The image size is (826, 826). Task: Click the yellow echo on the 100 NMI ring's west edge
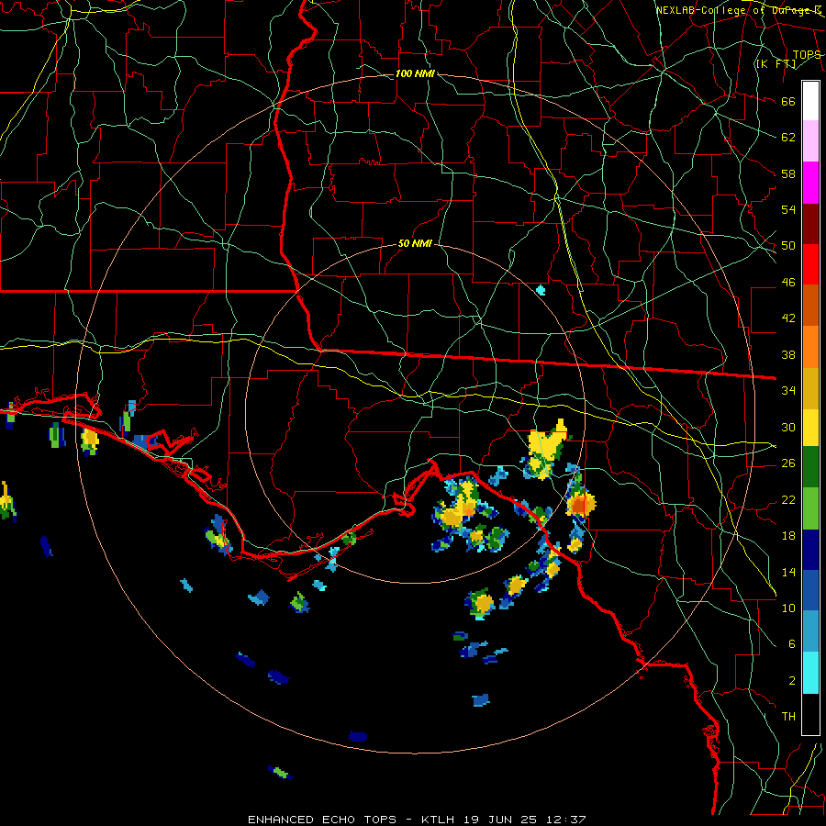click(90, 441)
